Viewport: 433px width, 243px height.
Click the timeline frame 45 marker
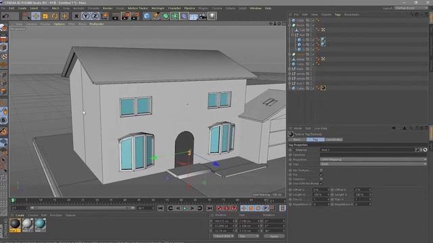(x=139, y=200)
